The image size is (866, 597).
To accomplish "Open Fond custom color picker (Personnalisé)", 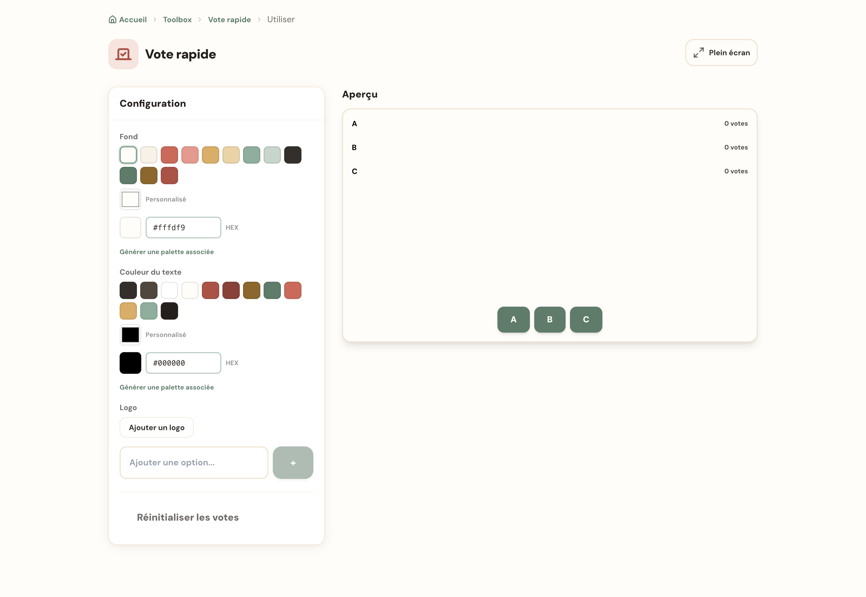I will (x=130, y=199).
